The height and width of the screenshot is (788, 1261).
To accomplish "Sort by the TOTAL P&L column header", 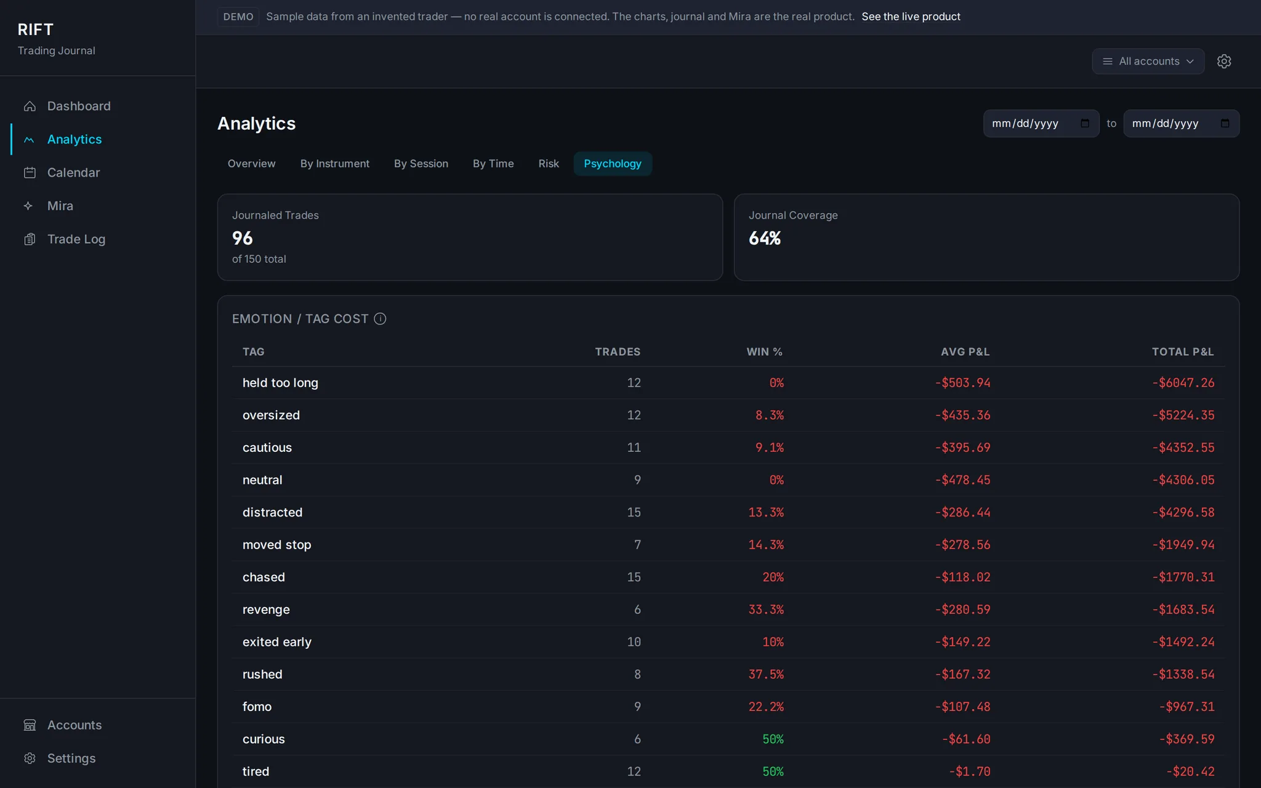I will pos(1183,352).
